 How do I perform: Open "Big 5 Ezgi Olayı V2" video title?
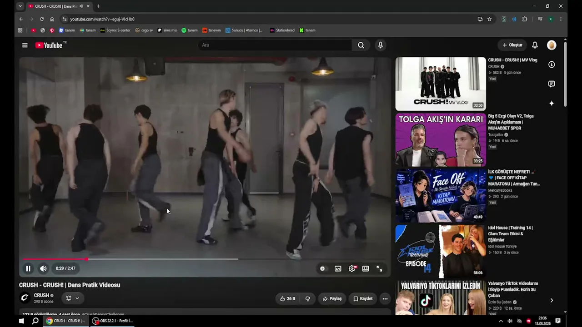click(x=511, y=122)
